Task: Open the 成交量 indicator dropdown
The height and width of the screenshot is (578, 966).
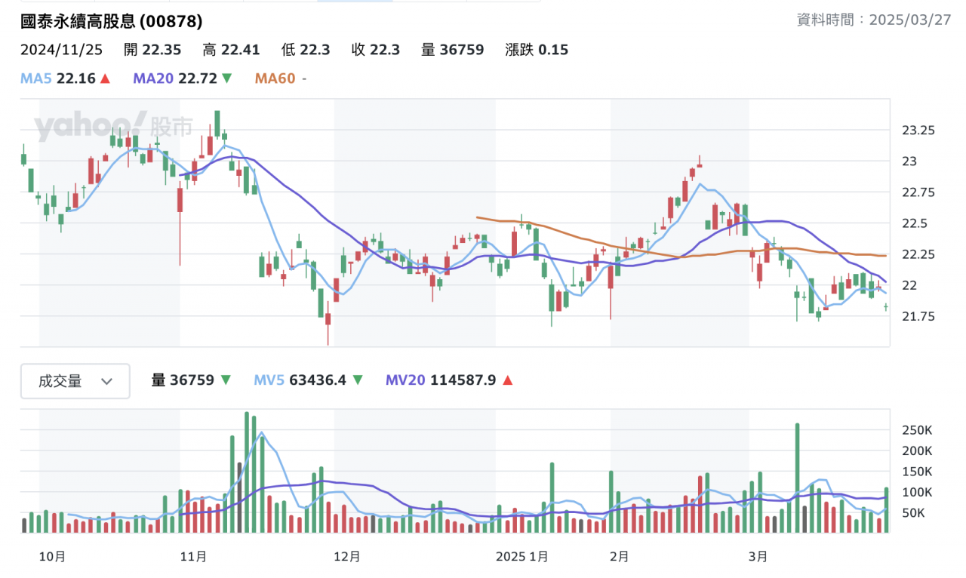Action: click(x=75, y=381)
